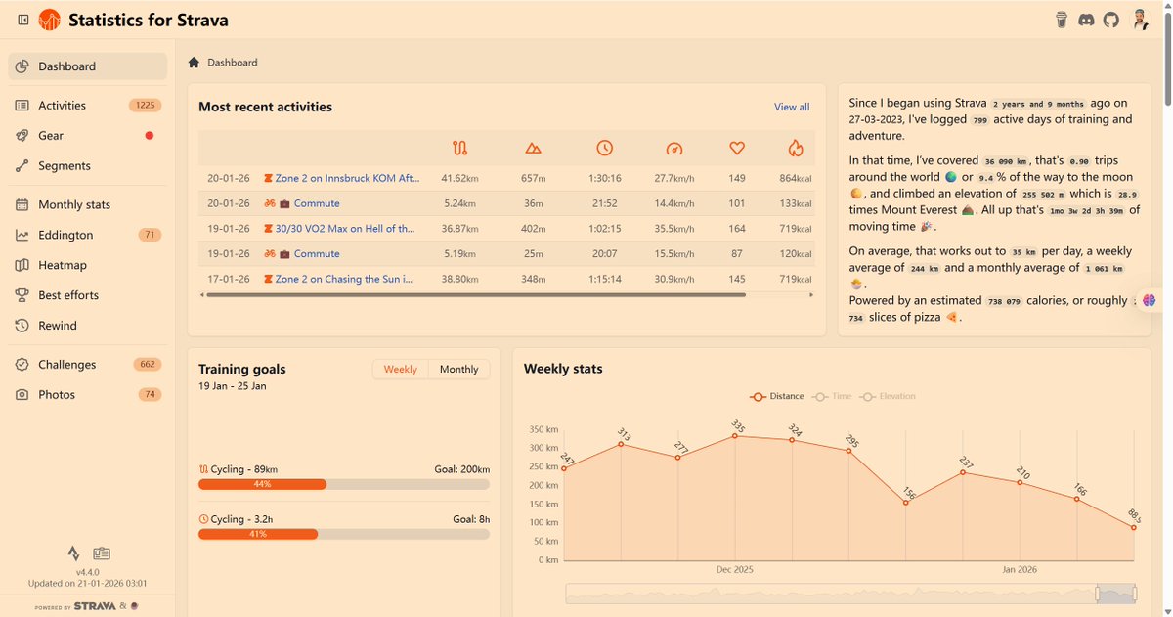Click the 35.5km/h speed cell

click(x=673, y=229)
